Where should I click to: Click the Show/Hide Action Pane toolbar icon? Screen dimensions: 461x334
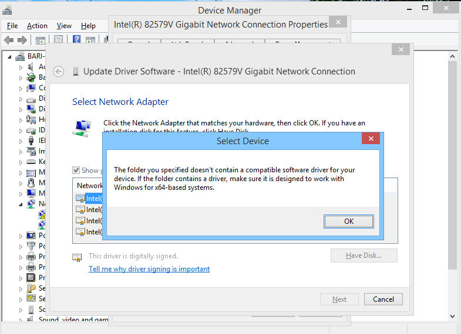(x=90, y=40)
